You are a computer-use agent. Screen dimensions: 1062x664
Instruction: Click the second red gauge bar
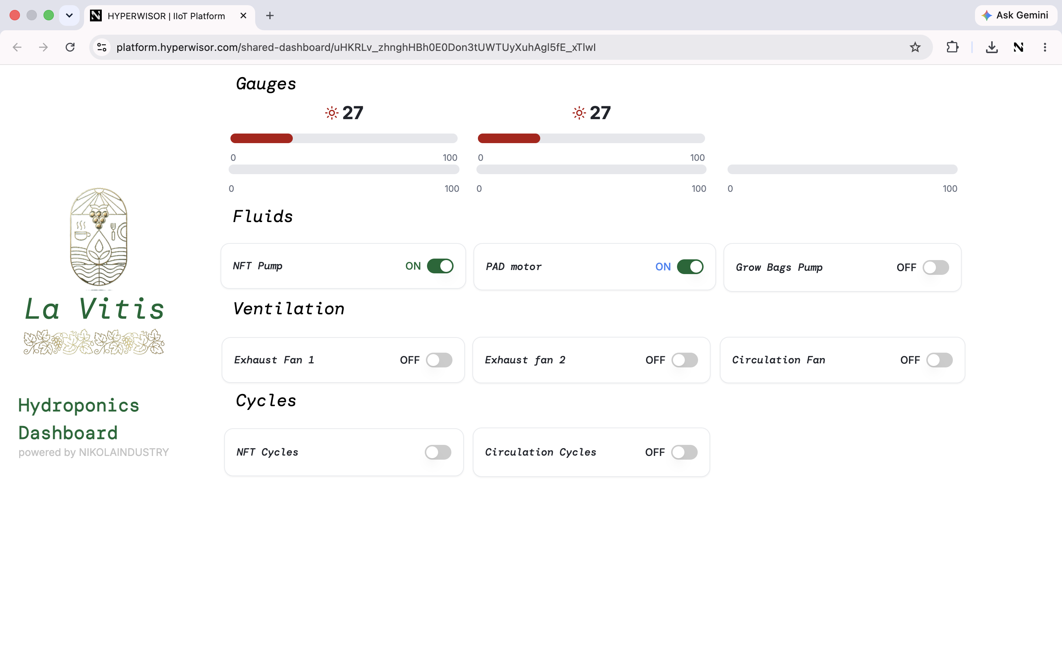(x=591, y=138)
